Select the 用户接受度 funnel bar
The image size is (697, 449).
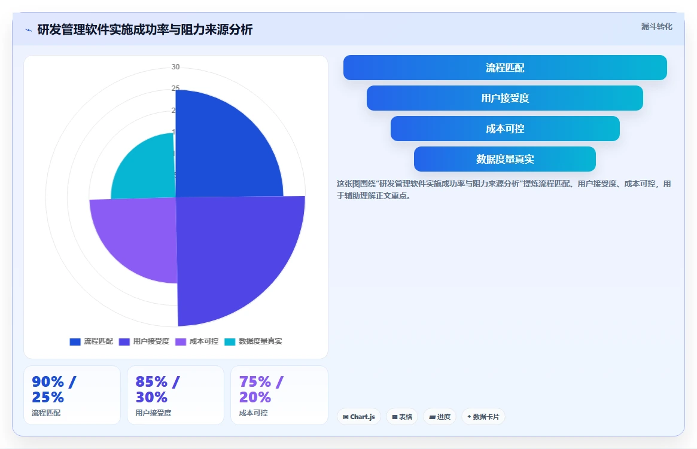point(505,98)
